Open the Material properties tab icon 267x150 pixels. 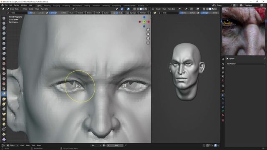coord(223,115)
